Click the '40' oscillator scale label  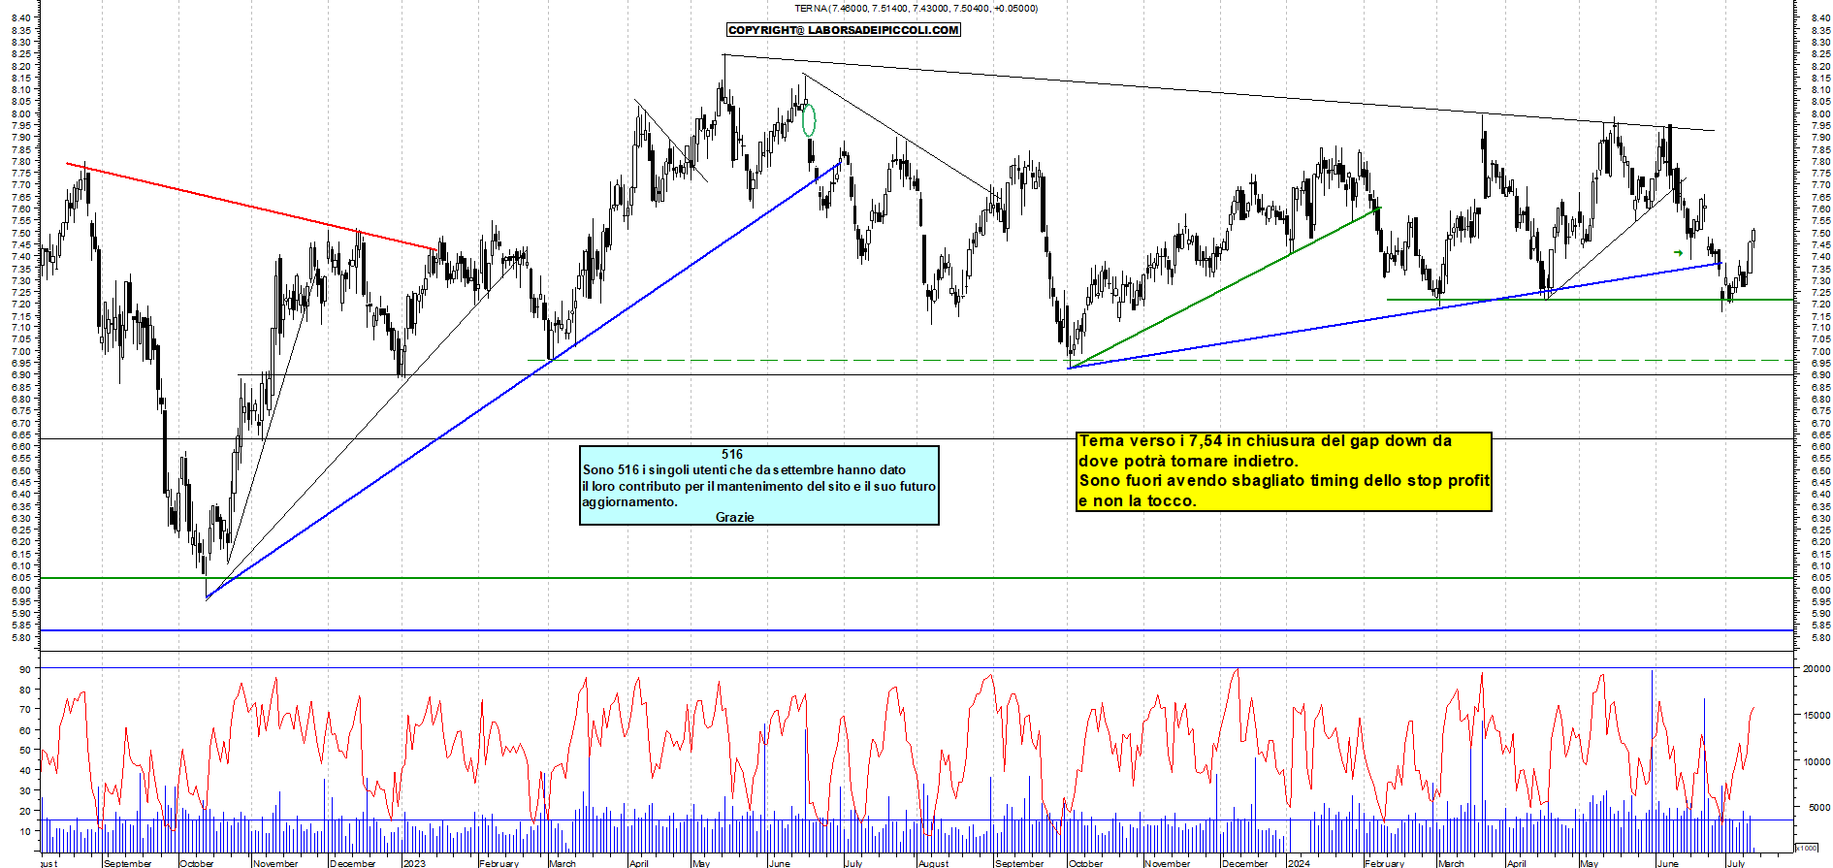[24, 771]
